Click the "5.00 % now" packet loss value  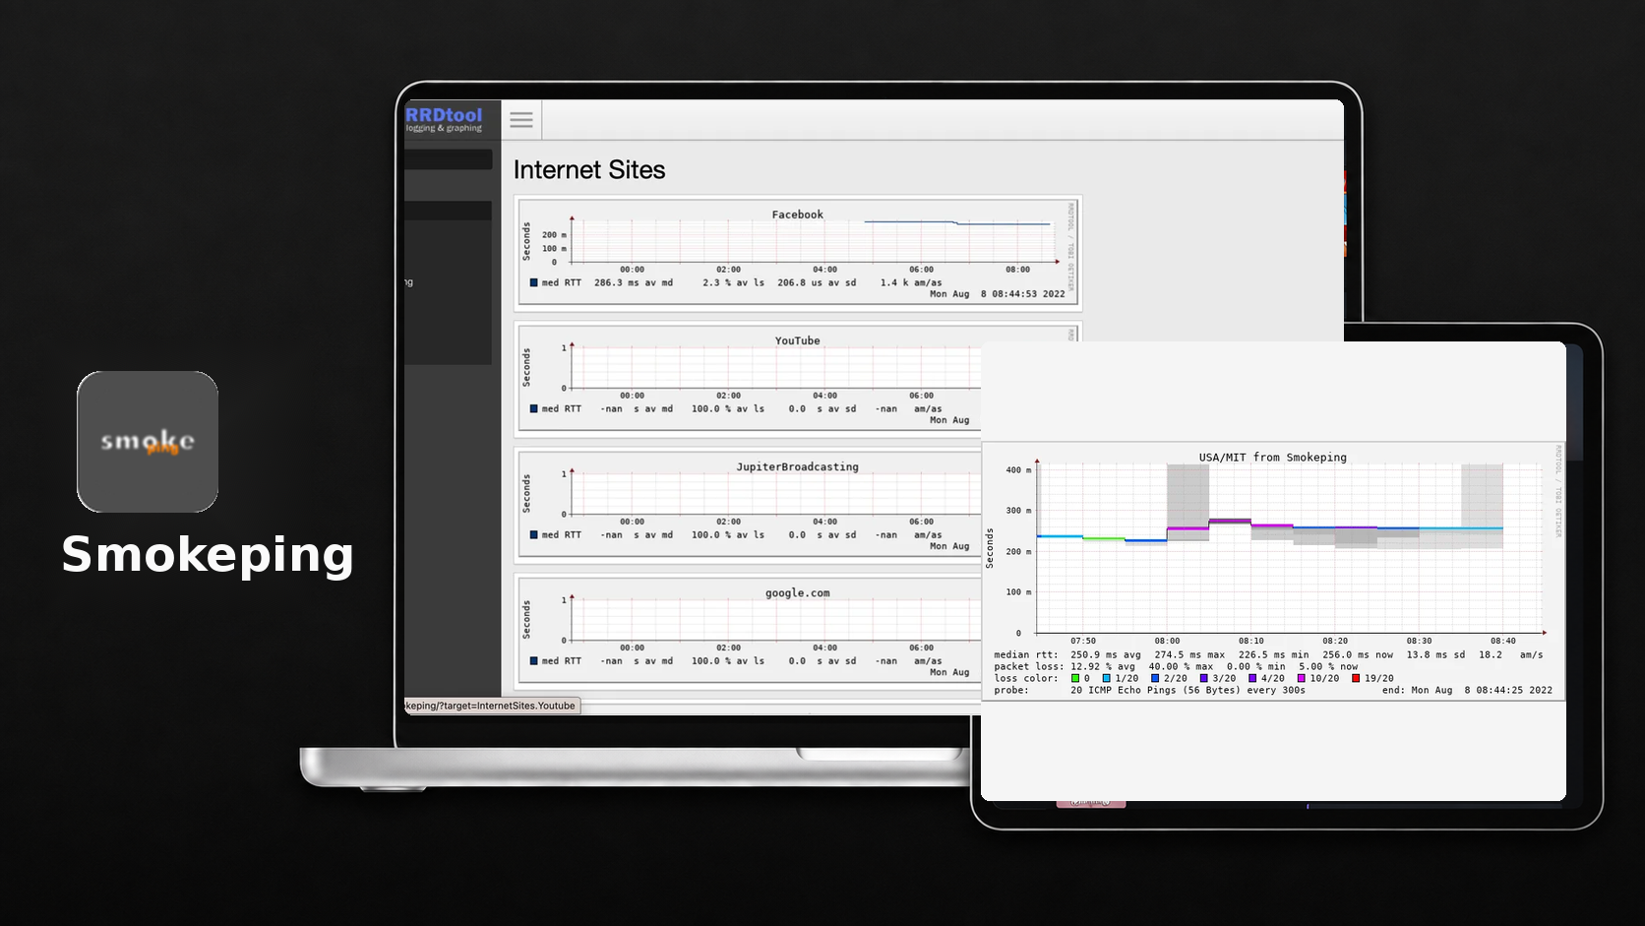(x=1328, y=666)
